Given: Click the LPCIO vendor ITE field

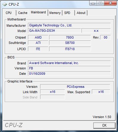Looking at the screenshot, I should tap(38, 49).
